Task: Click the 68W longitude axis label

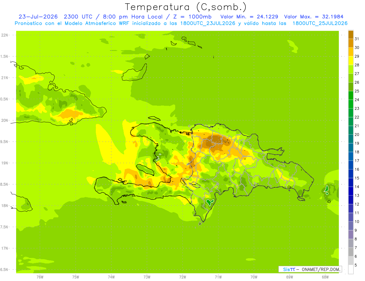Action: (325, 277)
